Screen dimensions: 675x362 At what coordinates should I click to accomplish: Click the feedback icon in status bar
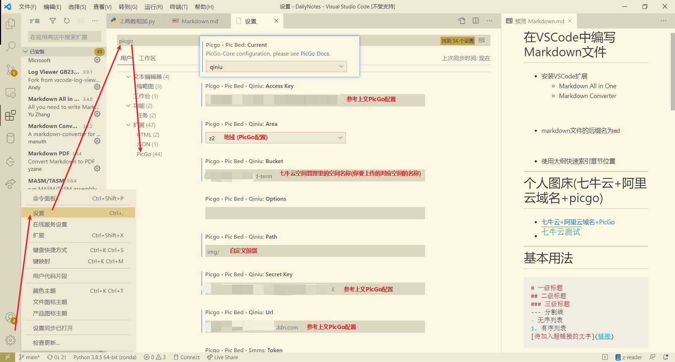pyautogui.click(x=652, y=357)
